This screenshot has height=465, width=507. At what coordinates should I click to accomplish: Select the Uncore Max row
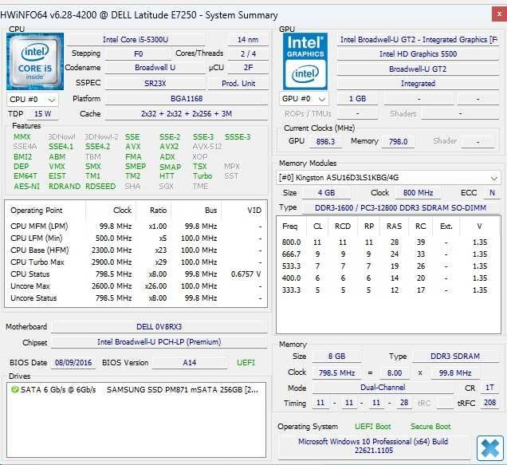tap(136, 286)
